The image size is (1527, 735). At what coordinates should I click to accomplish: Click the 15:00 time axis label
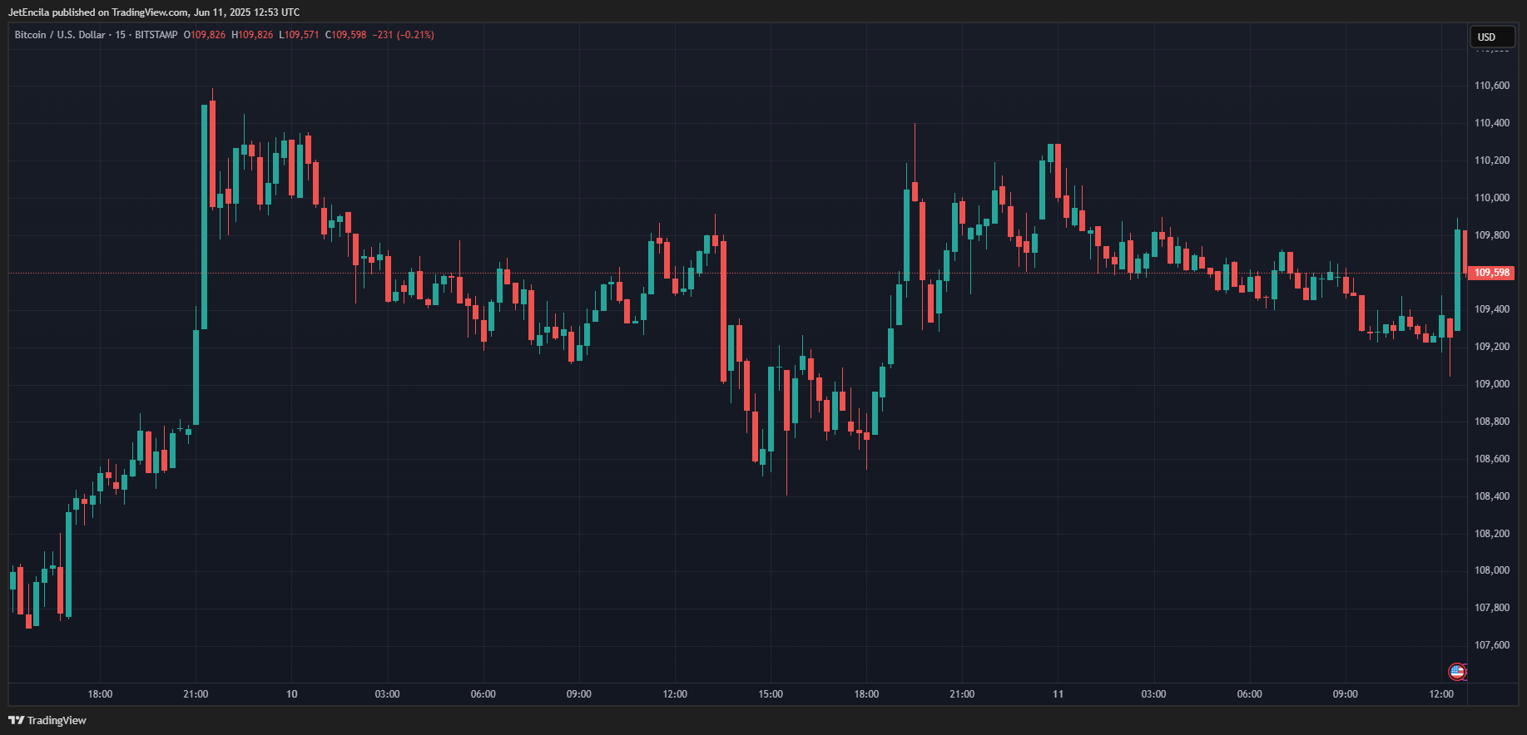click(771, 694)
